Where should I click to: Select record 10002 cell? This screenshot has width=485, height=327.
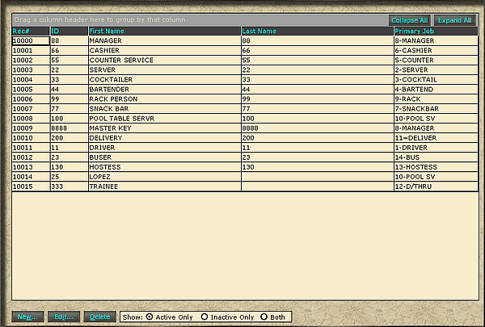click(x=31, y=61)
